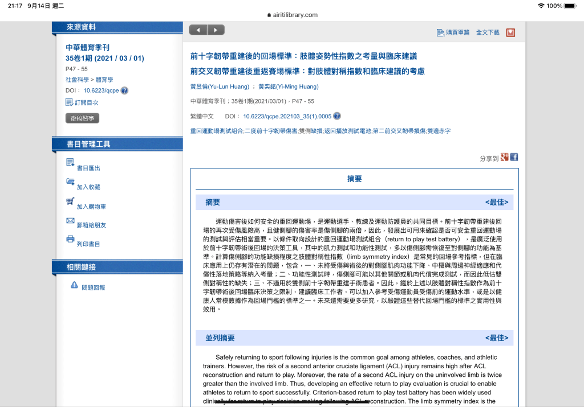Open the 訂閱目次 subscription link
Screen dimensions: 584x407
[x=87, y=103]
